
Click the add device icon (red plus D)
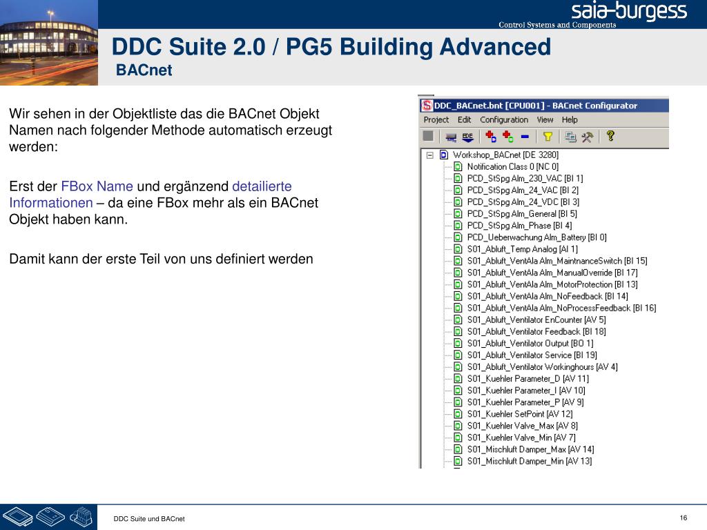[x=491, y=137]
